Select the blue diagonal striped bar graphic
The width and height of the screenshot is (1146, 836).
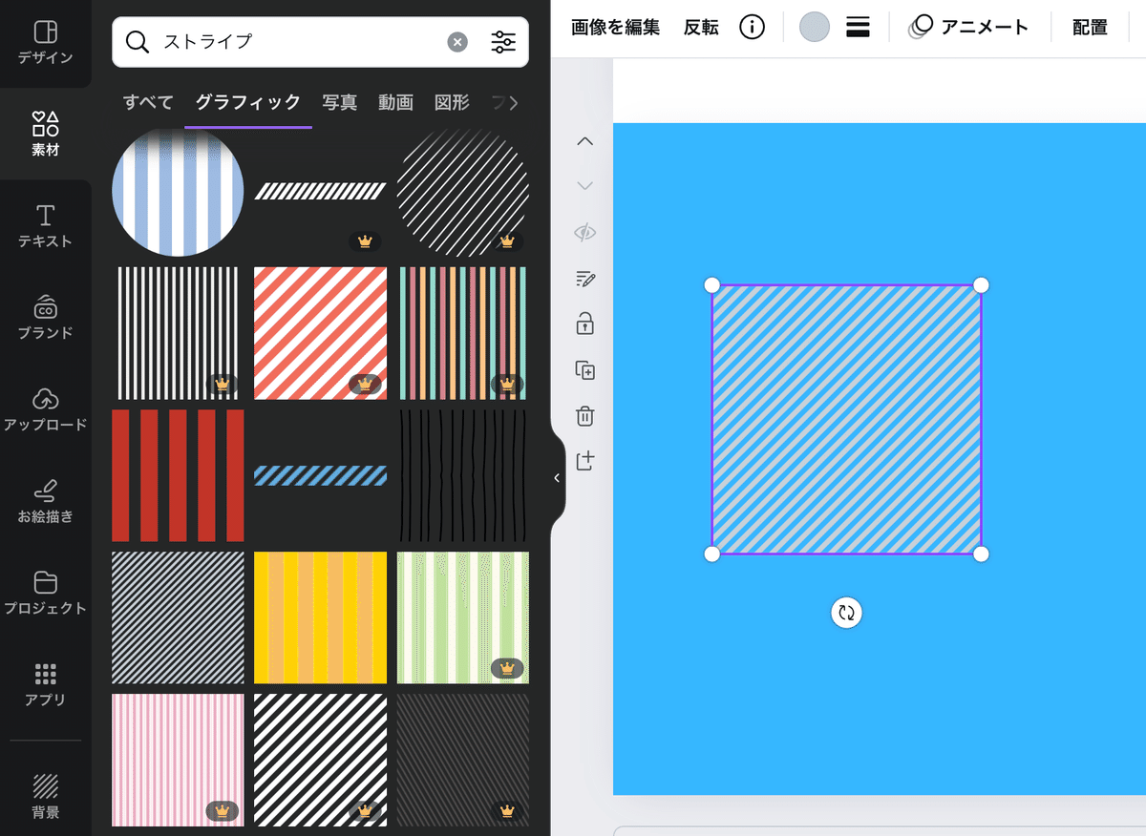pyautogui.click(x=320, y=475)
